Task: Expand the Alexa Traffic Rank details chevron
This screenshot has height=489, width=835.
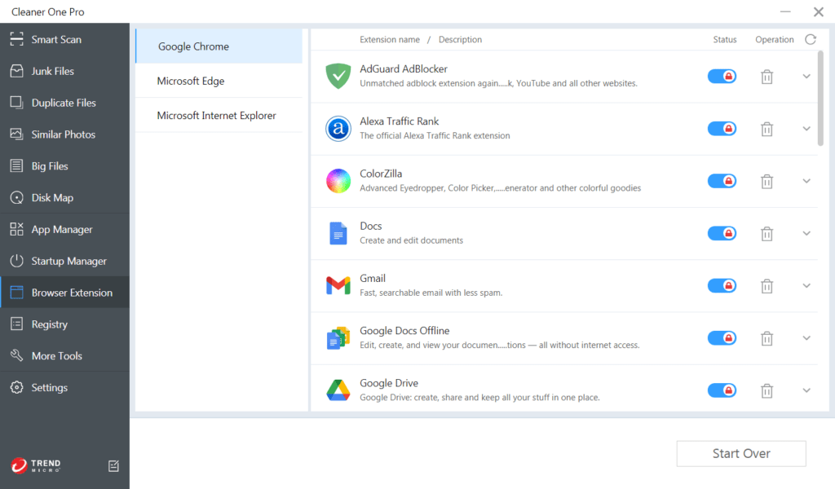Action: point(806,129)
